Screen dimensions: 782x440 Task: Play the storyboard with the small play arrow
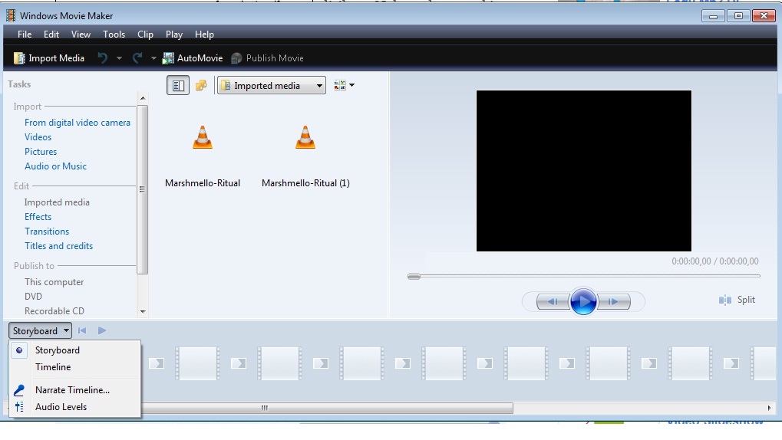(102, 330)
